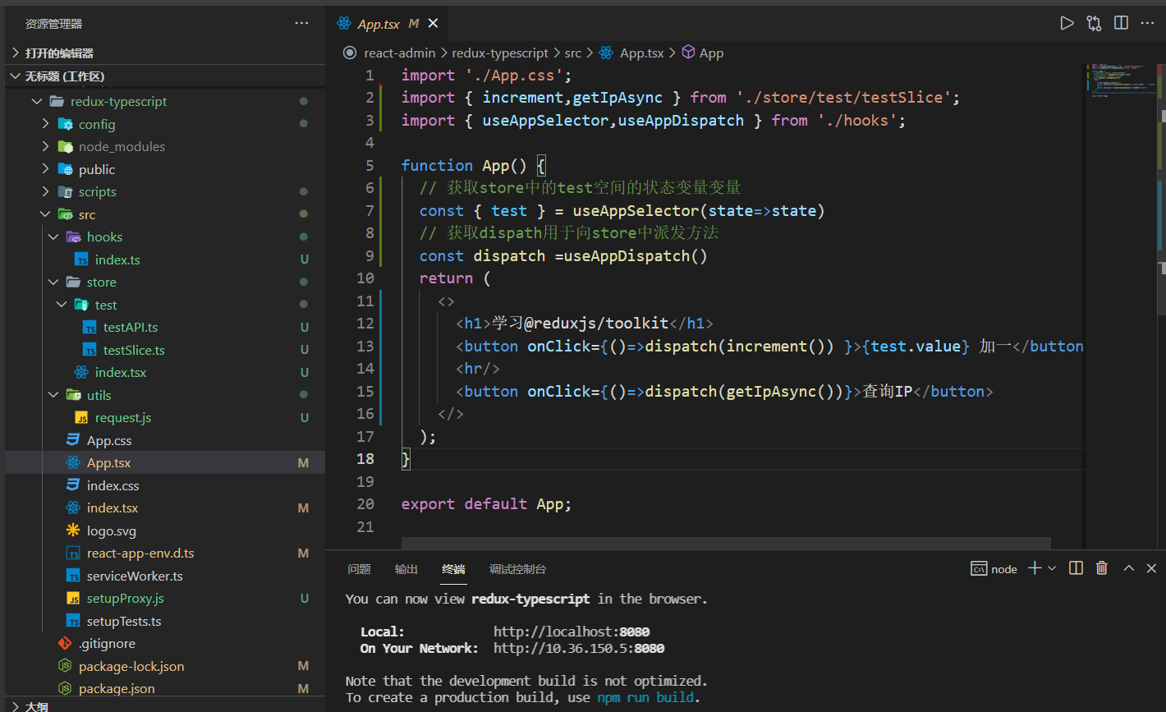Screen dimensions: 1166x712
Task: Select the 终端 panel tab
Action: pos(453,569)
